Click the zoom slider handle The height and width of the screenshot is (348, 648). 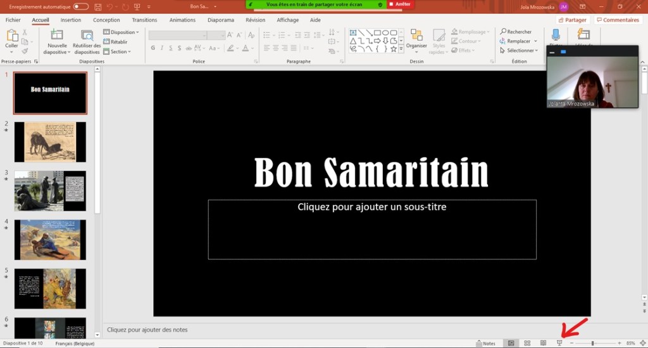(x=593, y=343)
